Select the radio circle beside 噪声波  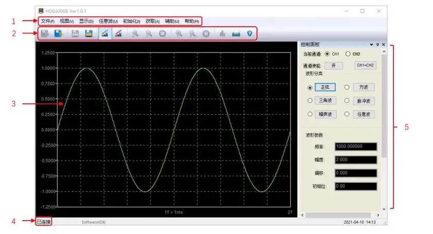(x=310, y=114)
